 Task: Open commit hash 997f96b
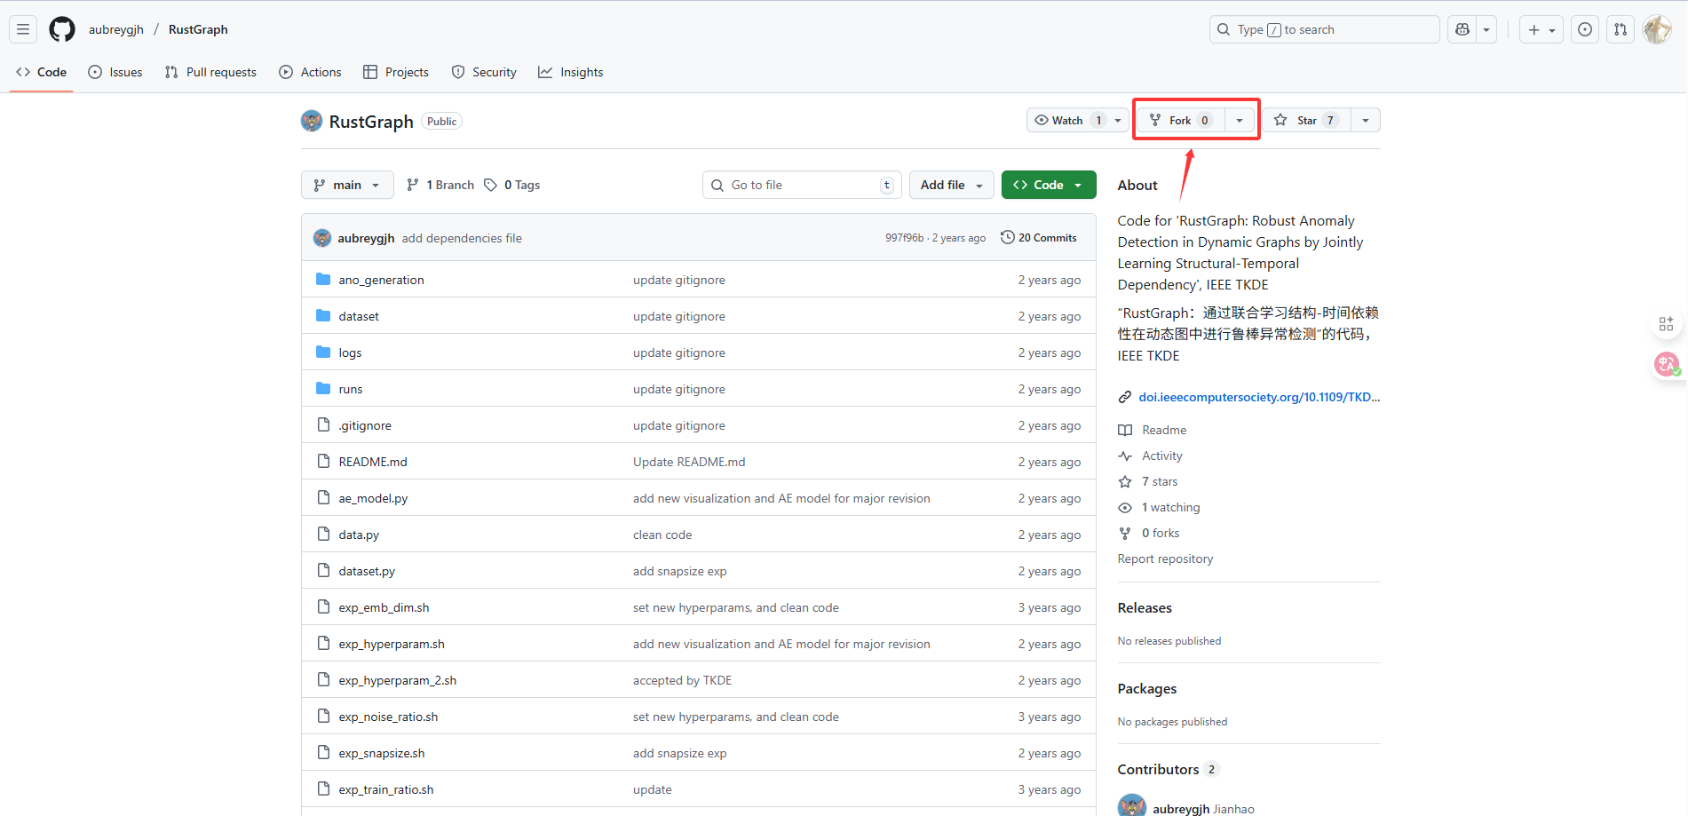[x=904, y=238]
